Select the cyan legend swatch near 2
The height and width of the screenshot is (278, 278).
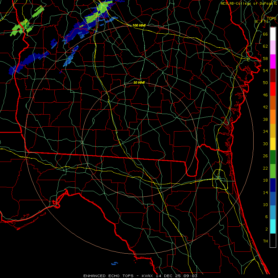(273, 226)
